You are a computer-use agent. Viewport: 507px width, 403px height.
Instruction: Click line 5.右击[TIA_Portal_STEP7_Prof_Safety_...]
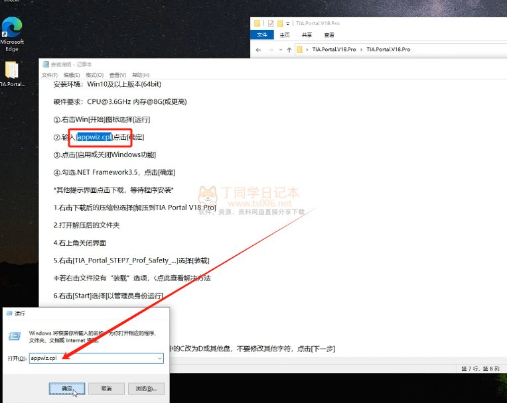click(x=131, y=260)
